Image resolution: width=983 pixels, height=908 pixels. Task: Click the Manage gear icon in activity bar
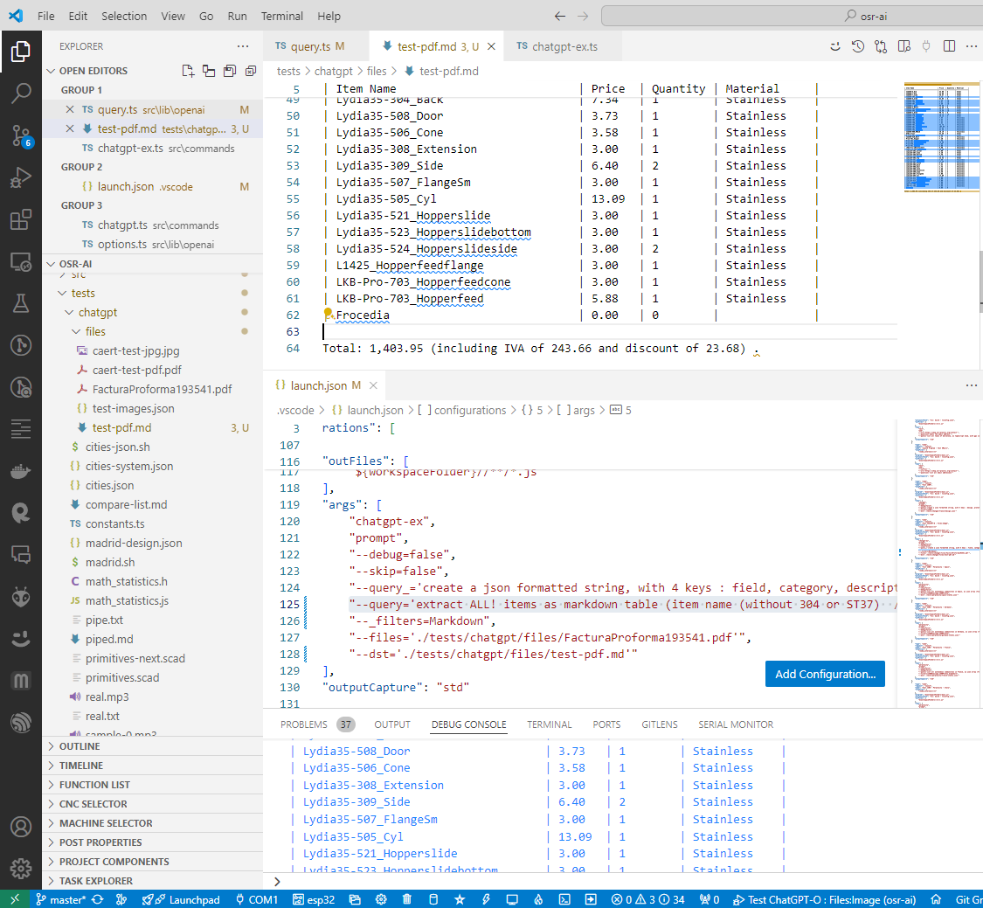[21, 868]
